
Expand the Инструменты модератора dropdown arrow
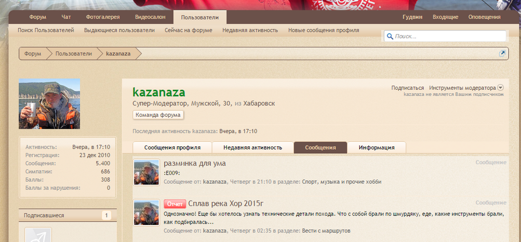pos(501,88)
